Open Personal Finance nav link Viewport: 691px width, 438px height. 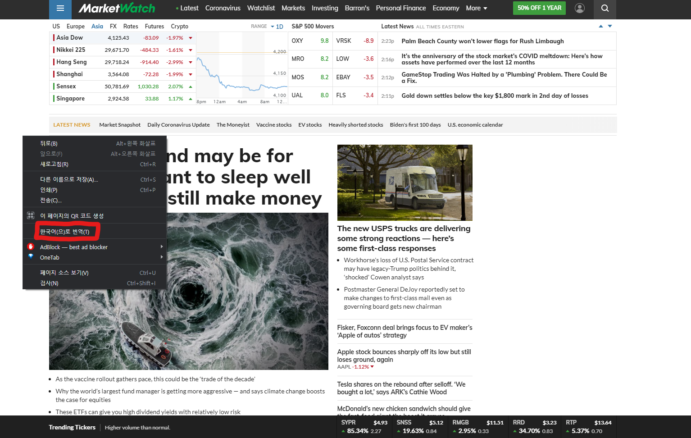tap(401, 8)
